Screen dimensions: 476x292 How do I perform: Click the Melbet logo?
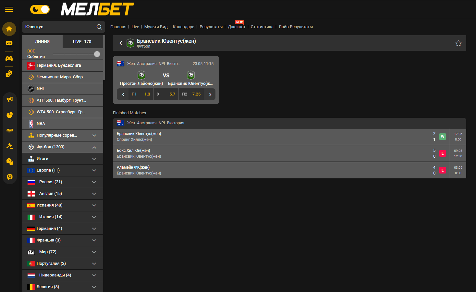(x=97, y=9)
